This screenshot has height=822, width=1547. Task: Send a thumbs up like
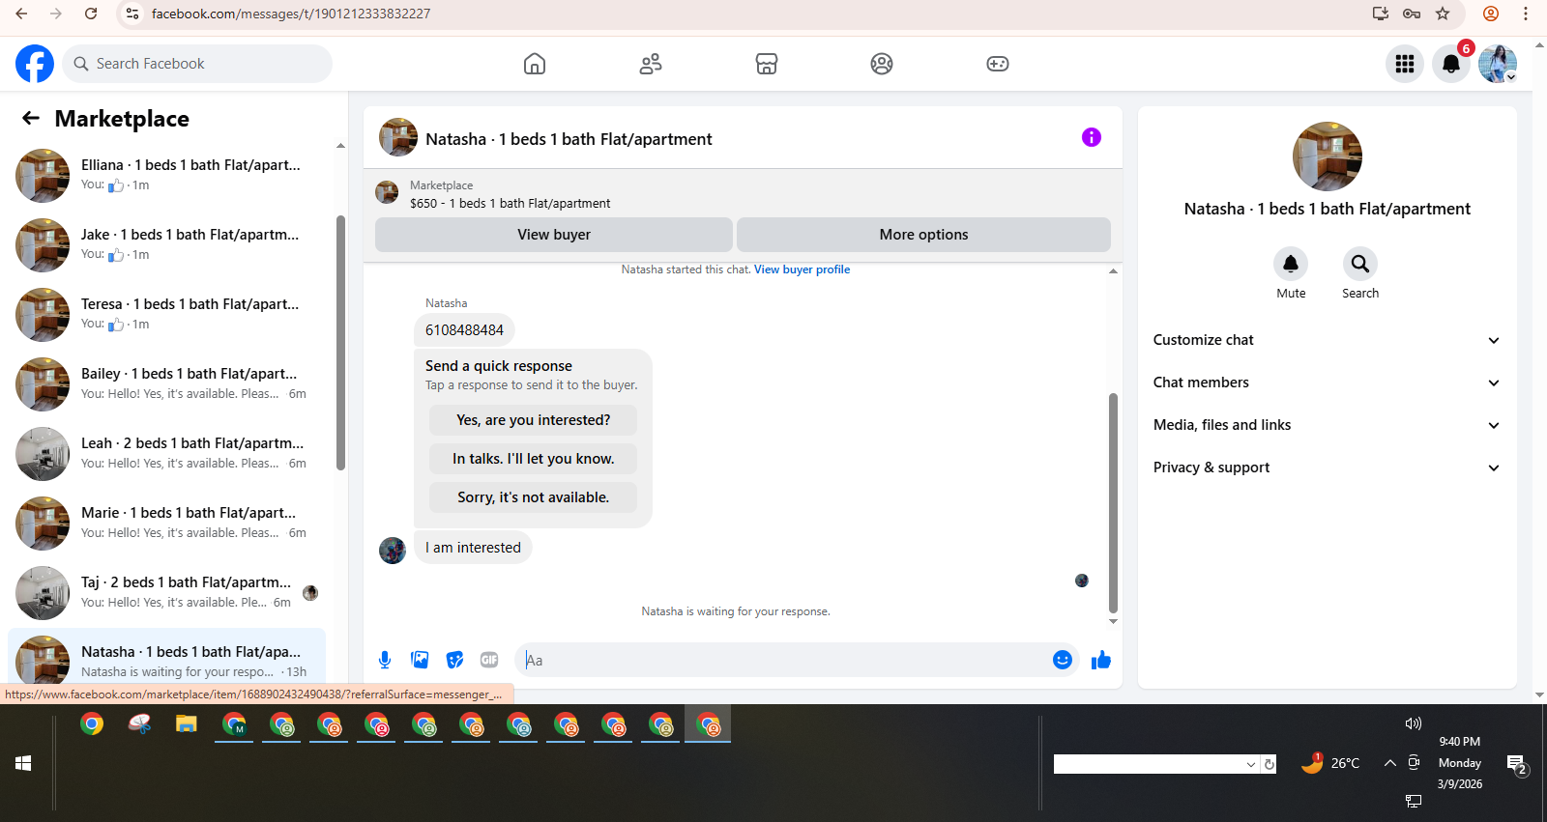coord(1101,660)
